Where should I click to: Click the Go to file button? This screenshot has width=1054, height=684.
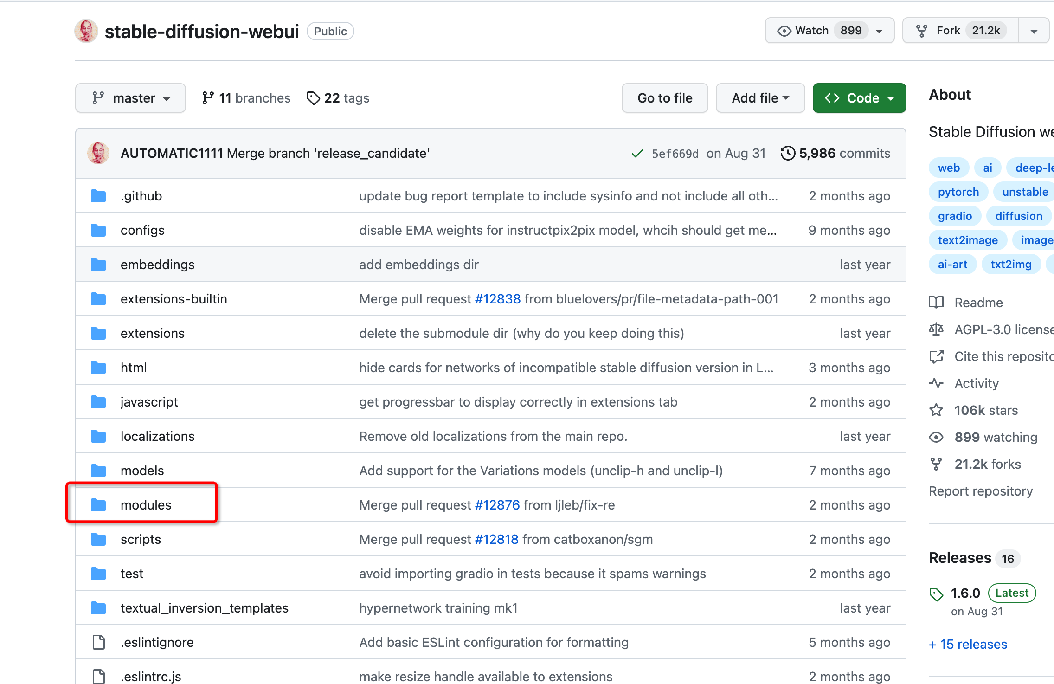point(665,98)
